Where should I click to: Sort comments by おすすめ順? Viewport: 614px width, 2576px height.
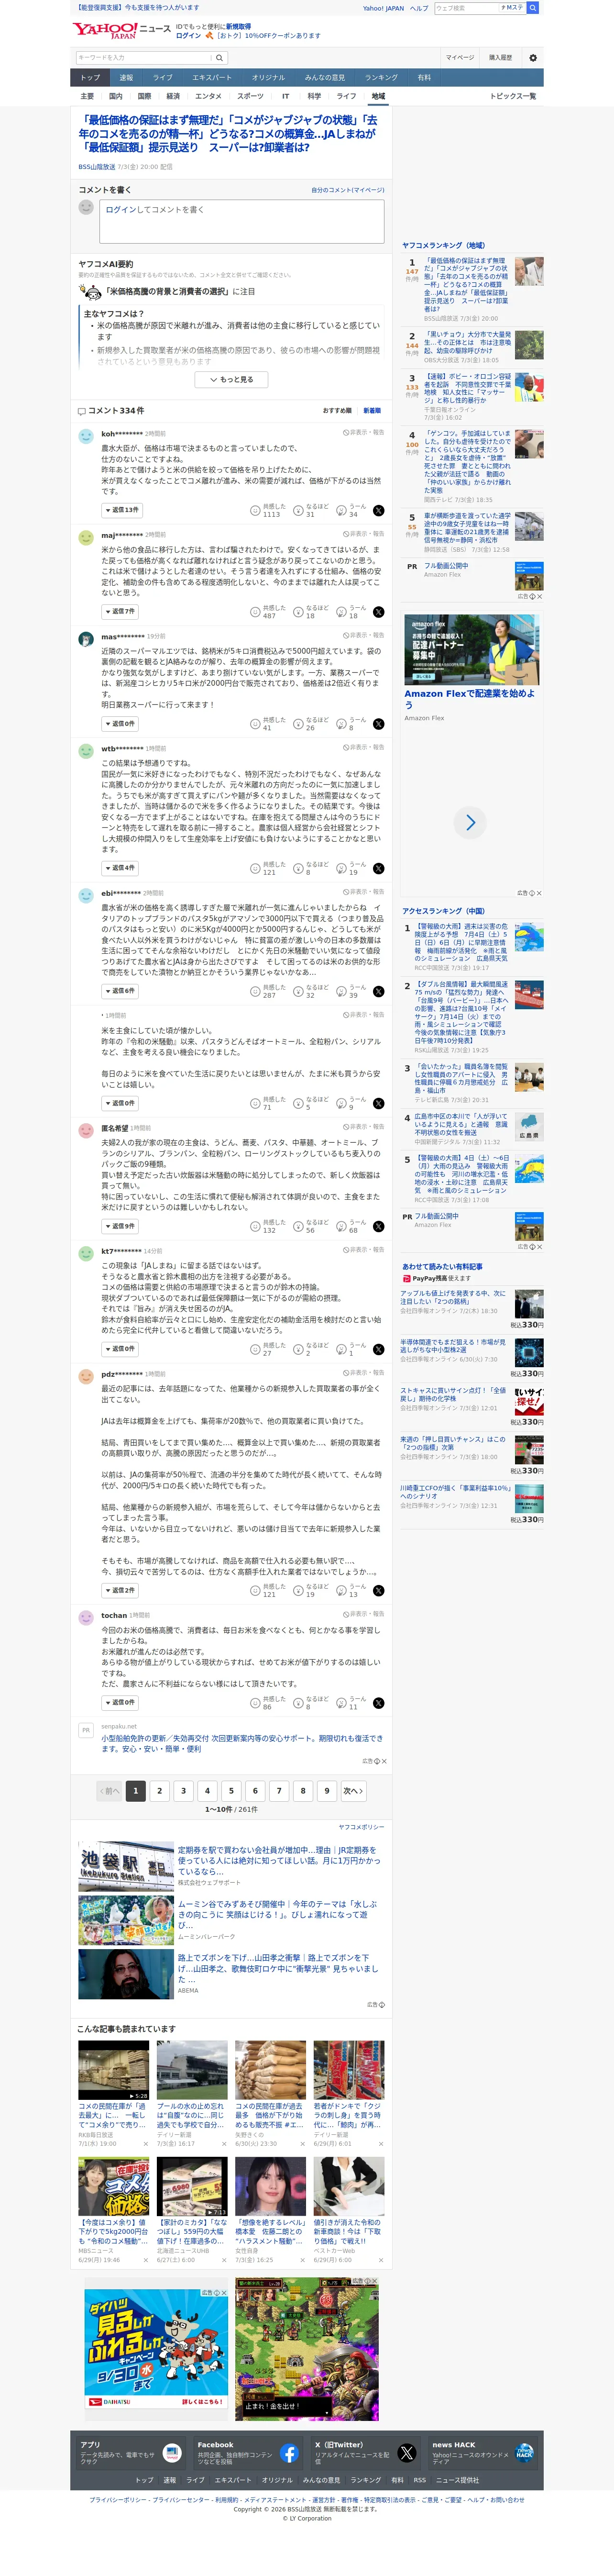pos(337,411)
